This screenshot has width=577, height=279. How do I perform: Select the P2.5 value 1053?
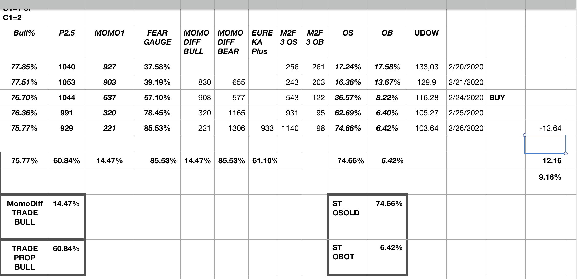(x=67, y=82)
